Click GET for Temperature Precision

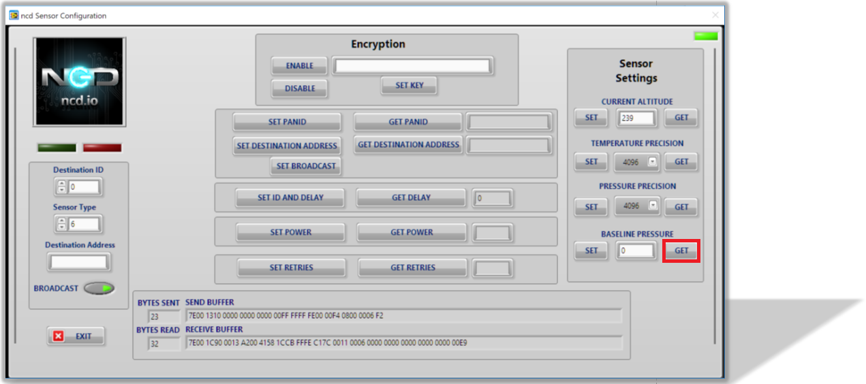click(x=681, y=162)
